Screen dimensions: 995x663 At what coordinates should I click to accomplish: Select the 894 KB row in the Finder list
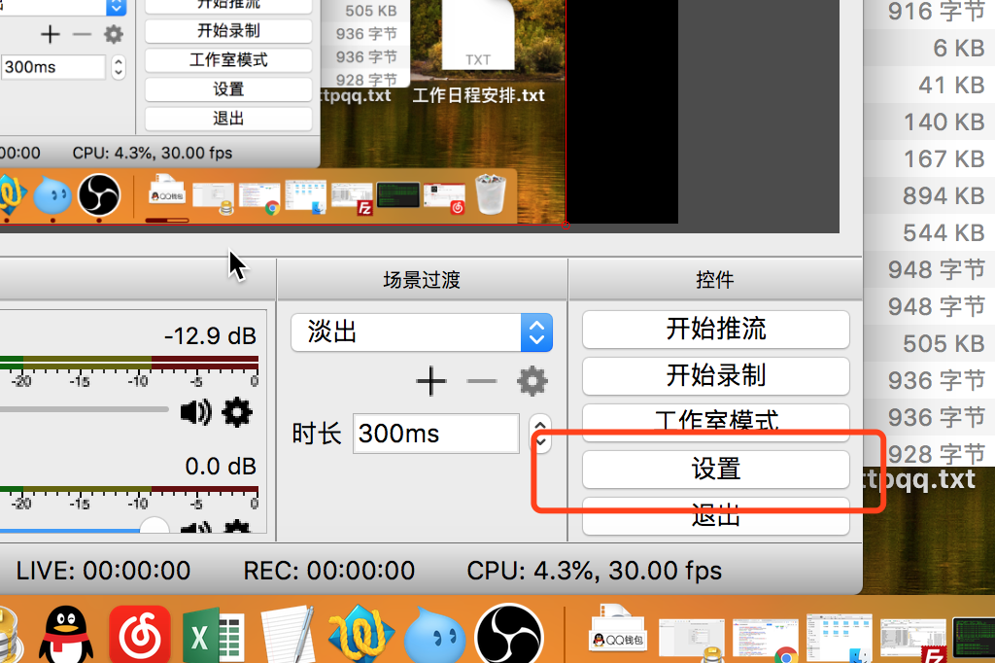(x=929, y=195)
